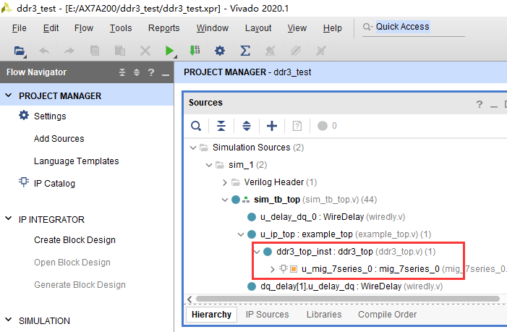Open the Reports menu
The width and height of the screenshot is (507, 332).
163,28
